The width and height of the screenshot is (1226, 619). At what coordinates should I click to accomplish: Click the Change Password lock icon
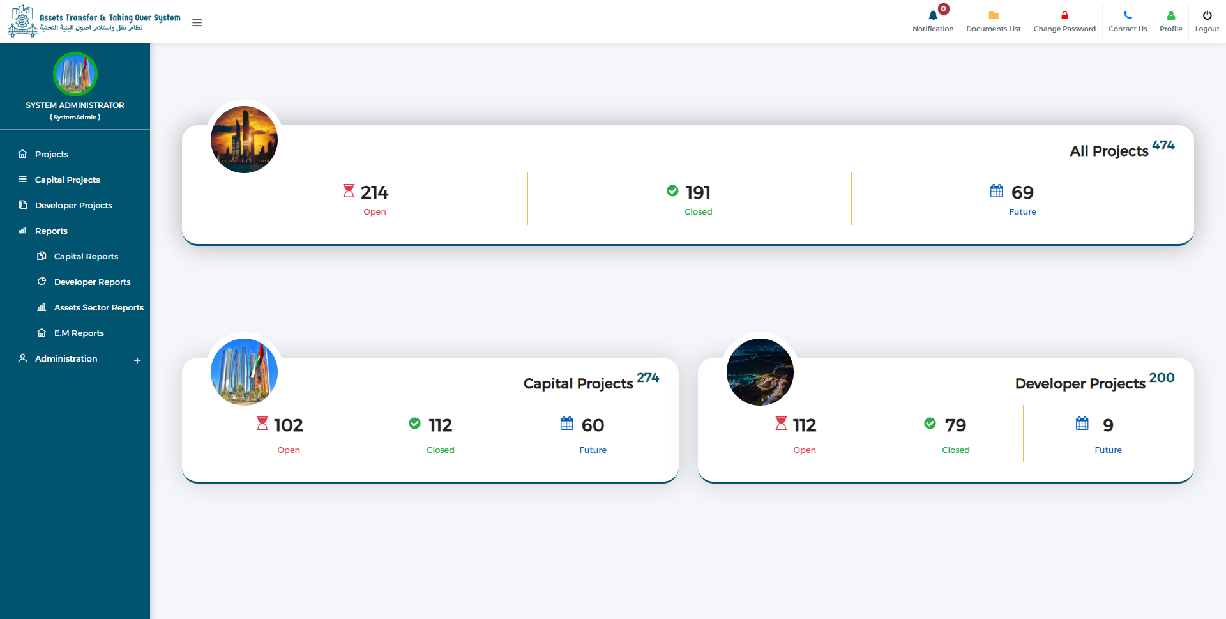click(x=1064, y=15)
